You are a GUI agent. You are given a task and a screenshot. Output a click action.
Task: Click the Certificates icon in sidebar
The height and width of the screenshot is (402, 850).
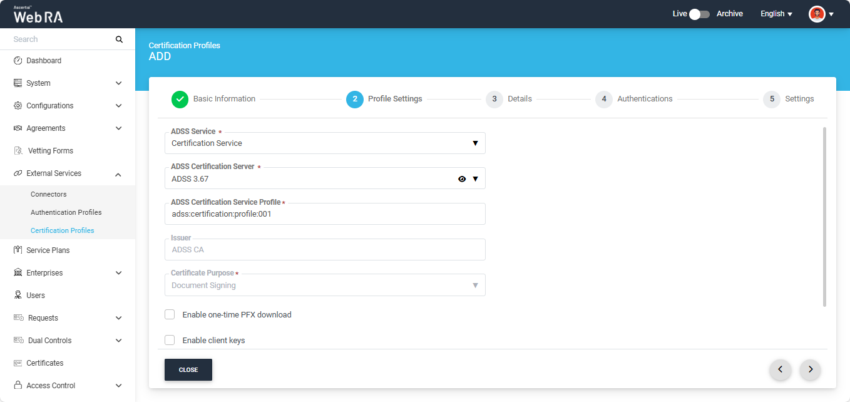18,363
